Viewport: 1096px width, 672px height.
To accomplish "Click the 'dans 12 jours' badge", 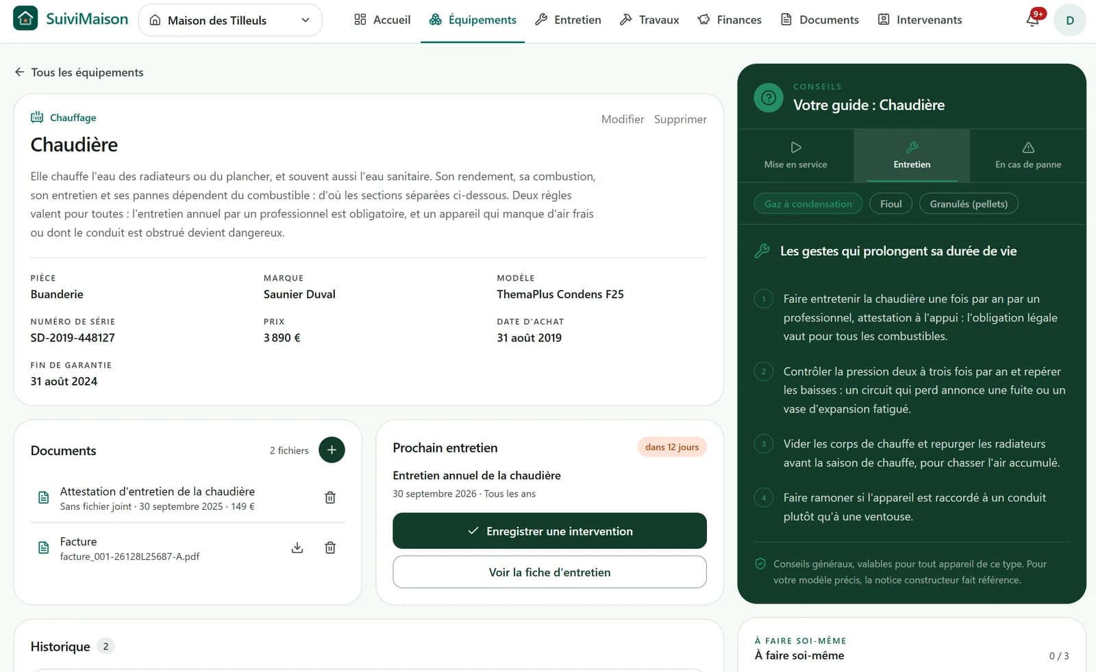I will (x=672, y=447).
